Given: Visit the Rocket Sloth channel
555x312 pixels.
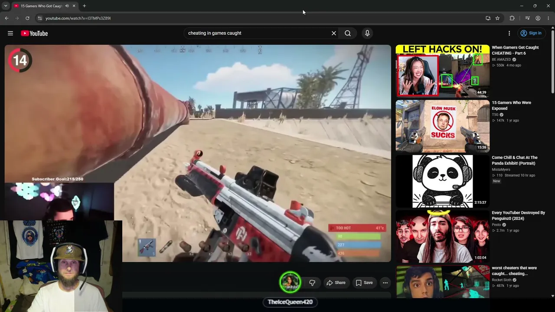Looking at the screenshot, I should coord(502,280).
